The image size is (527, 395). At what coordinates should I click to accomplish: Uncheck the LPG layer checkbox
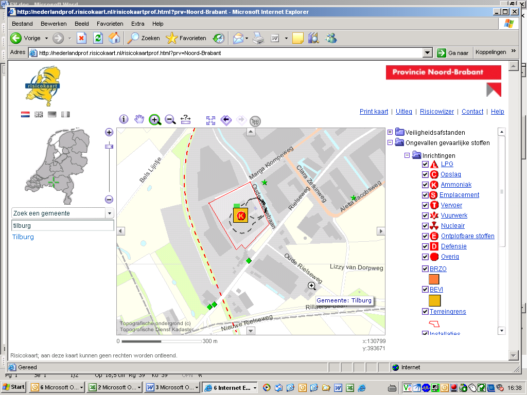pos(425,164)
